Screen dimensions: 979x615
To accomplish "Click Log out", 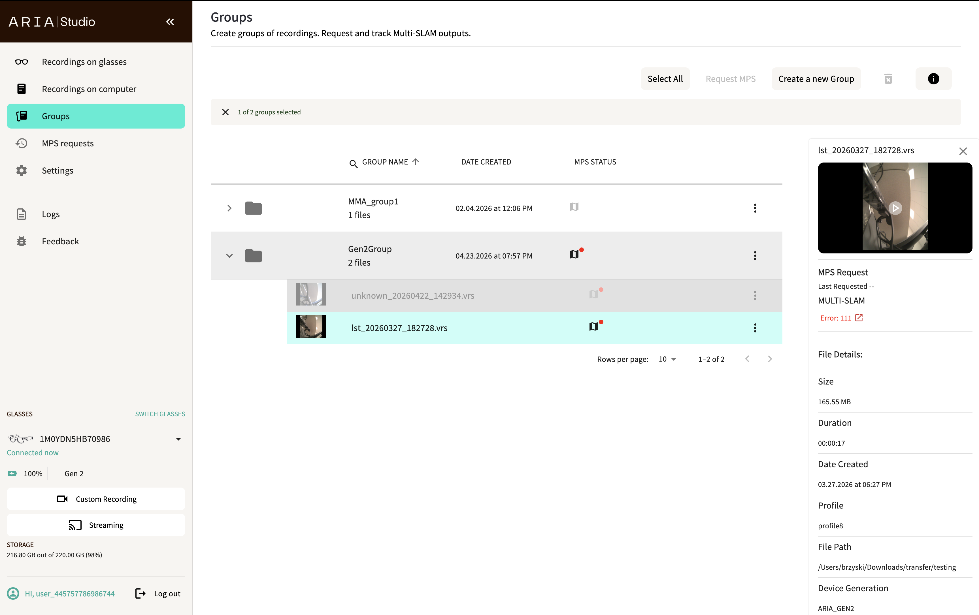I will click(x=158, y=594).
